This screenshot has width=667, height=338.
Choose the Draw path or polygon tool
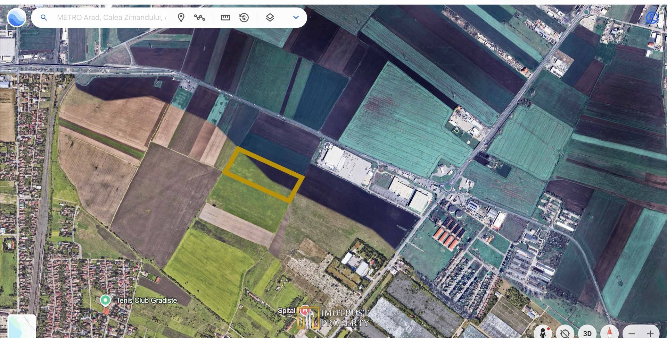[199, 18]
